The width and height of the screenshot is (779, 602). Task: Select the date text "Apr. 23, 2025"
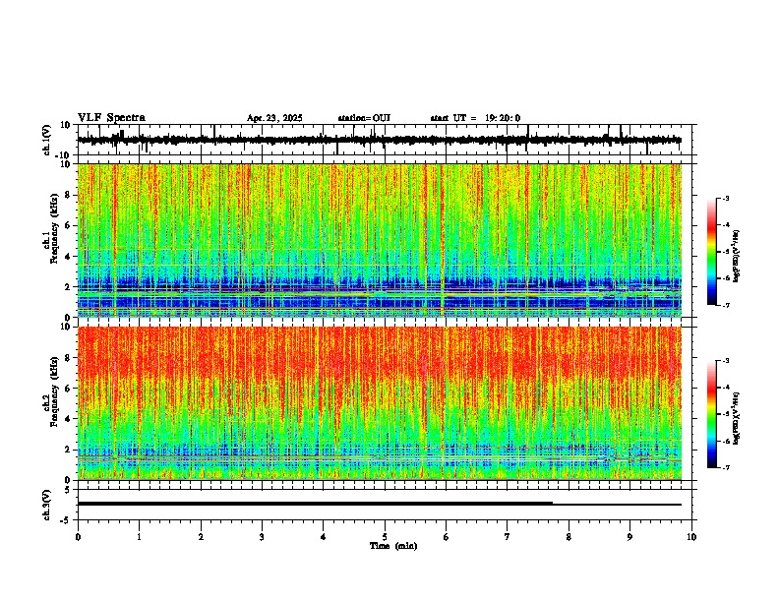pos(274,118)
